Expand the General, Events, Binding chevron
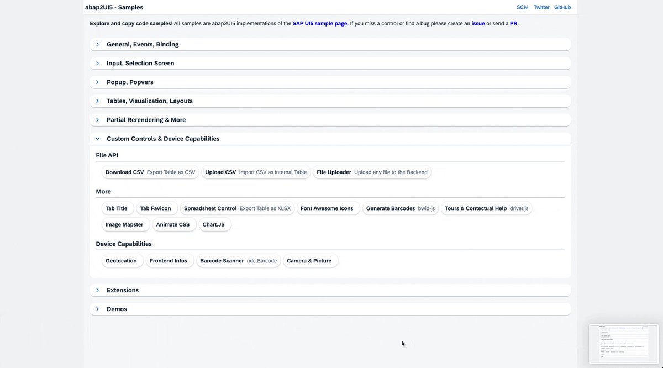663x368 pixels. 97,44
